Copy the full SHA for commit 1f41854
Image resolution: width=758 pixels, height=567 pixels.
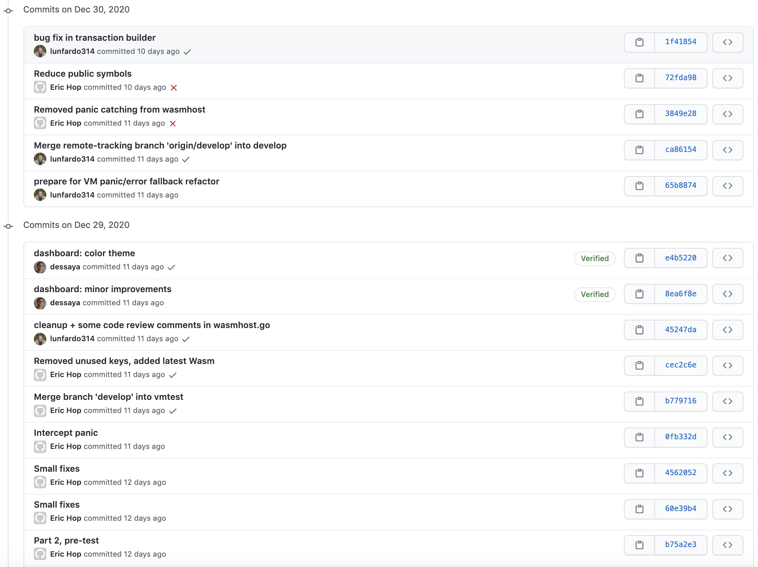pos(639,42)
